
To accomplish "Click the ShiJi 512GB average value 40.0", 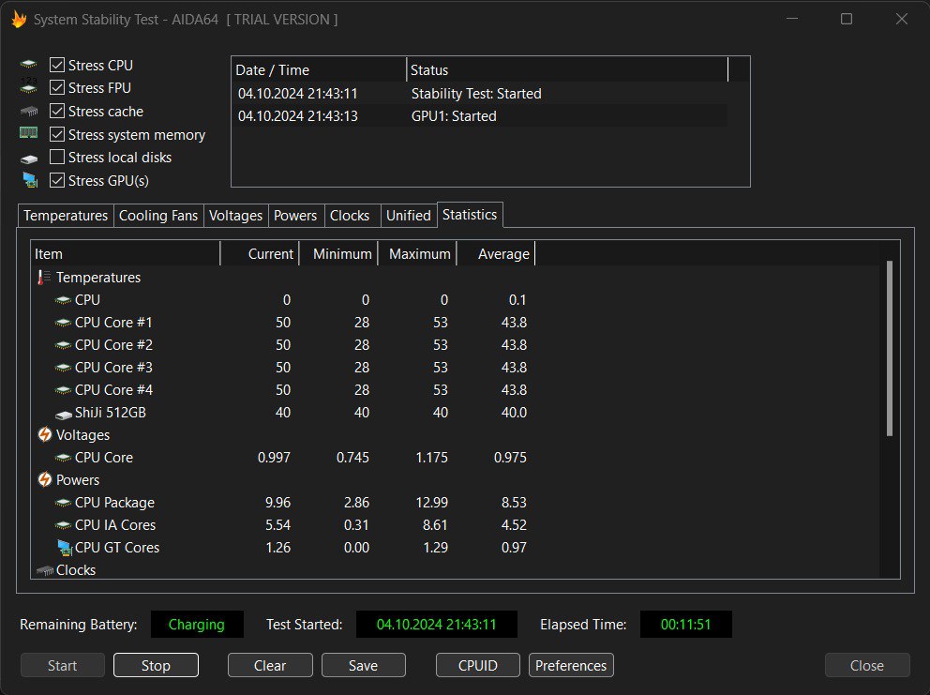I will click(514, 413).
